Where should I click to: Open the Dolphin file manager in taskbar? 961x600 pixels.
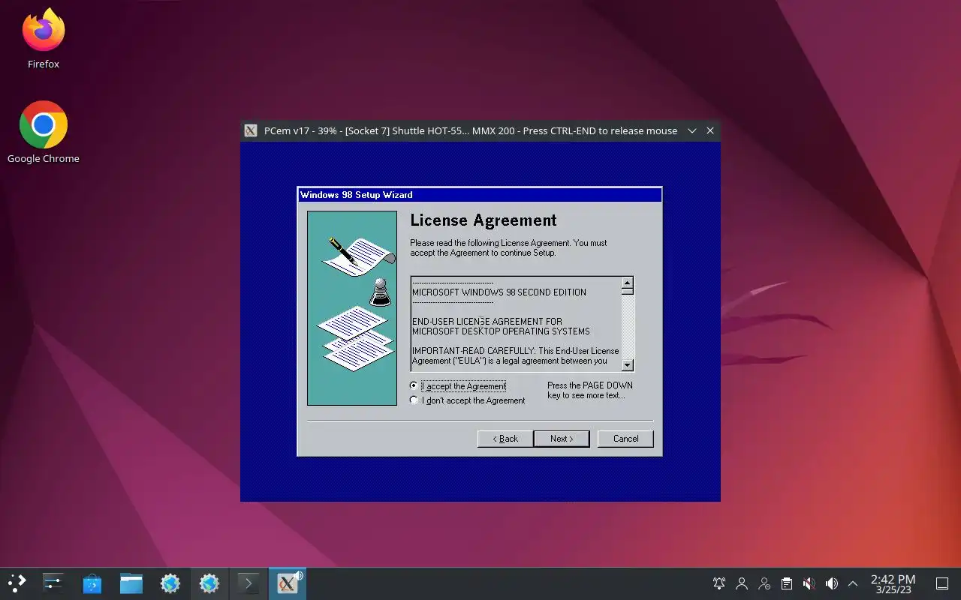(x=131, y=583)
